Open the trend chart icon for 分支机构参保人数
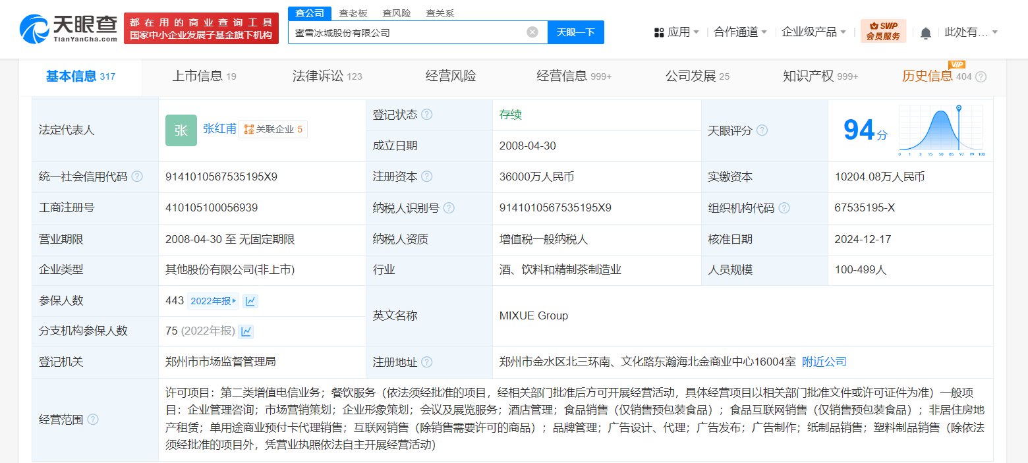1028x463 pixels. [x=246, y=331]
